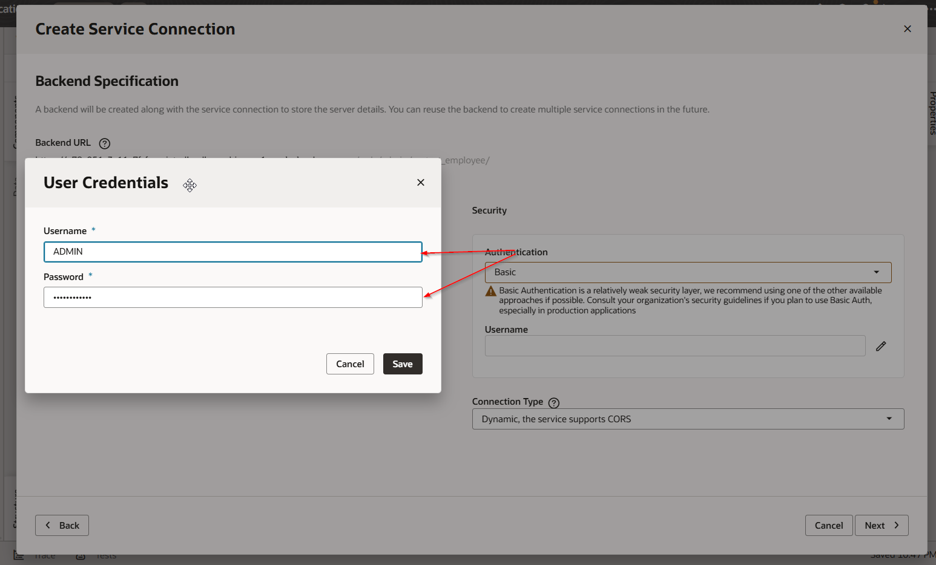Focus the Username field containing ADMIN
Screen dimensions: 936x565
tap(232, 252)
